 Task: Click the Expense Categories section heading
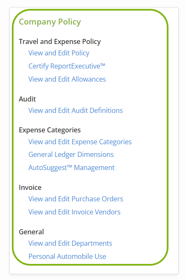point(50,130)
